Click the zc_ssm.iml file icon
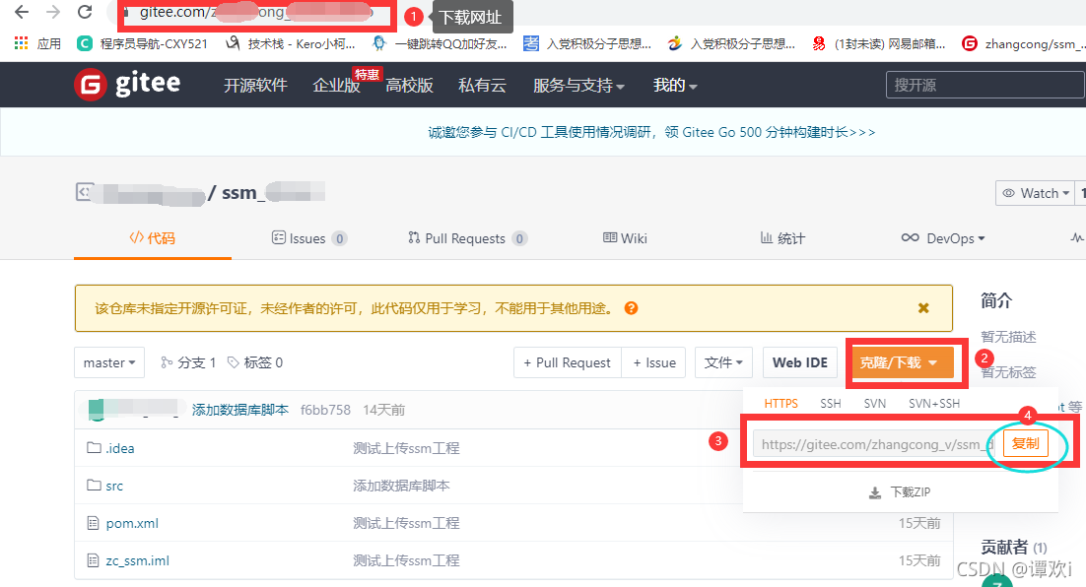1086x587 pixels. [x=93, y=560]
